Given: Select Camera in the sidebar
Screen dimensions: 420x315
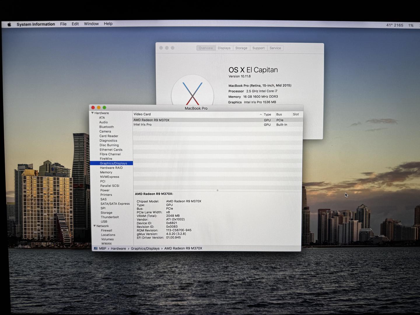Looking at the screenshot, I should pyautogui.click(x=105, y=132).
